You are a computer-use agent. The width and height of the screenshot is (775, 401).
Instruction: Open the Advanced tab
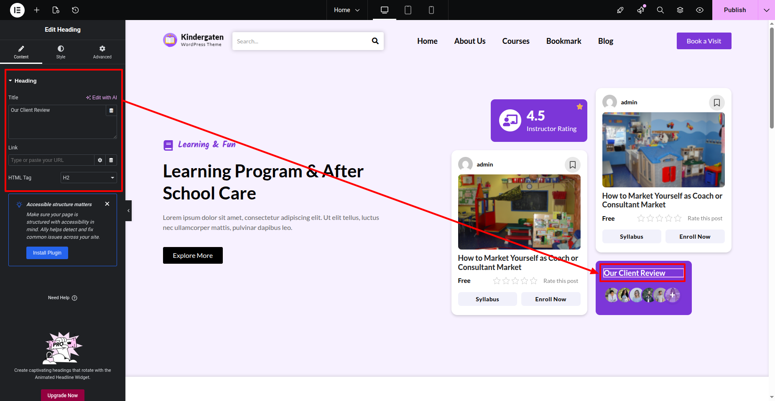(102, 52)
